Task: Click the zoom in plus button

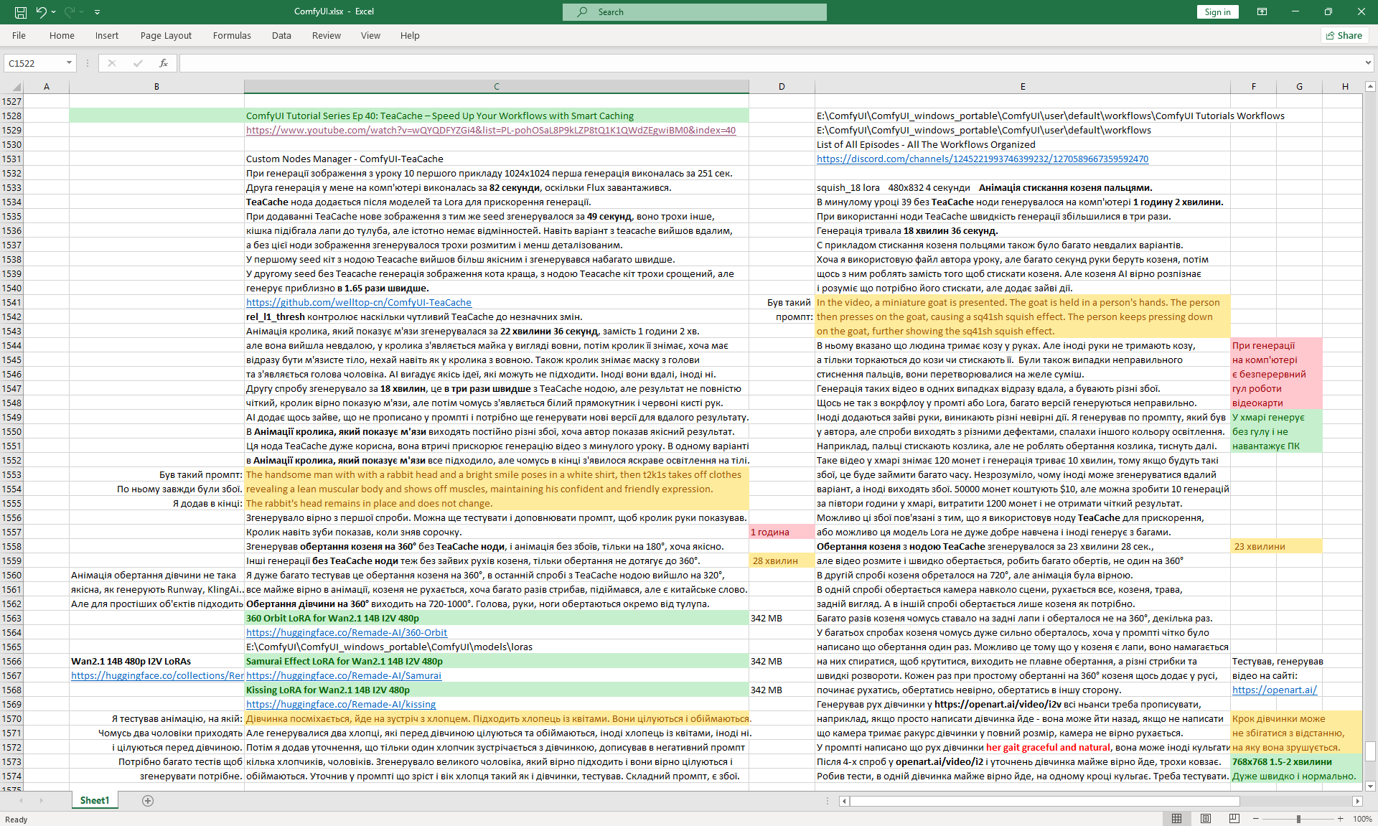Action: click(1340, 819)
